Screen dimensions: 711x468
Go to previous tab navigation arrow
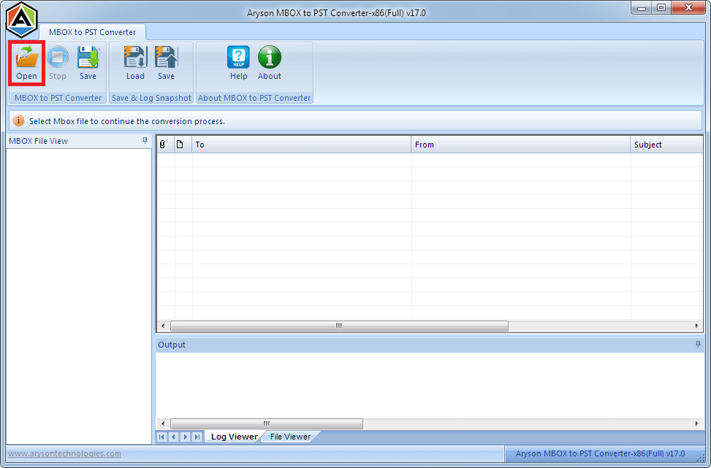[x=173, y=437]
